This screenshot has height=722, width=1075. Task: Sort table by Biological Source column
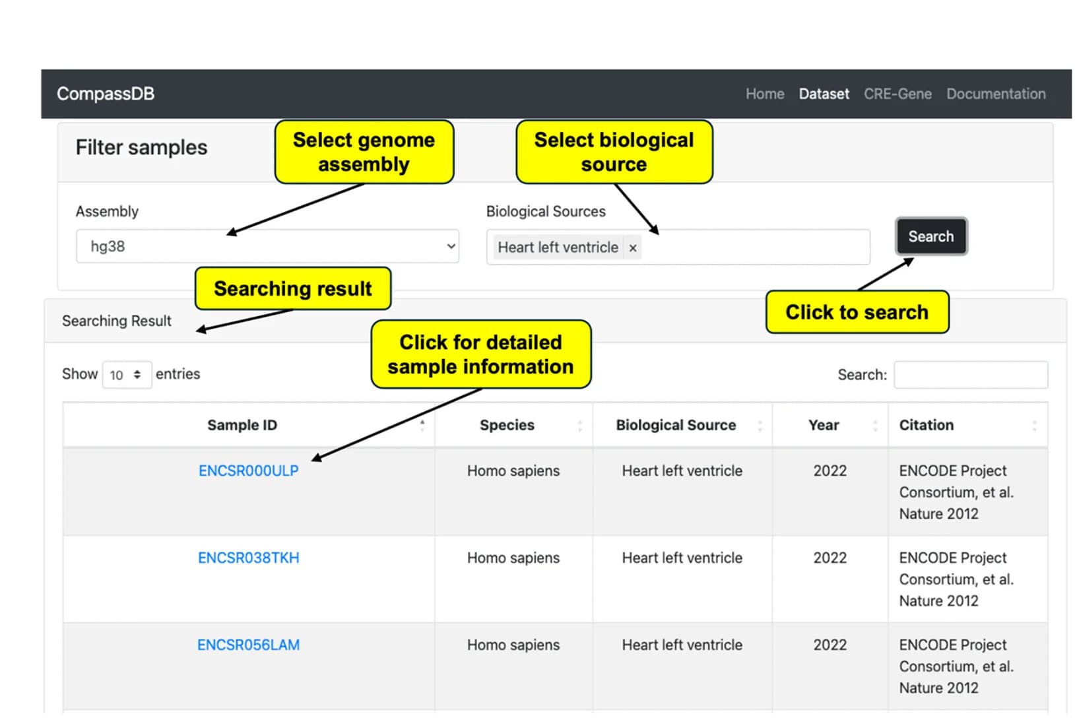(x=682, y=425)
